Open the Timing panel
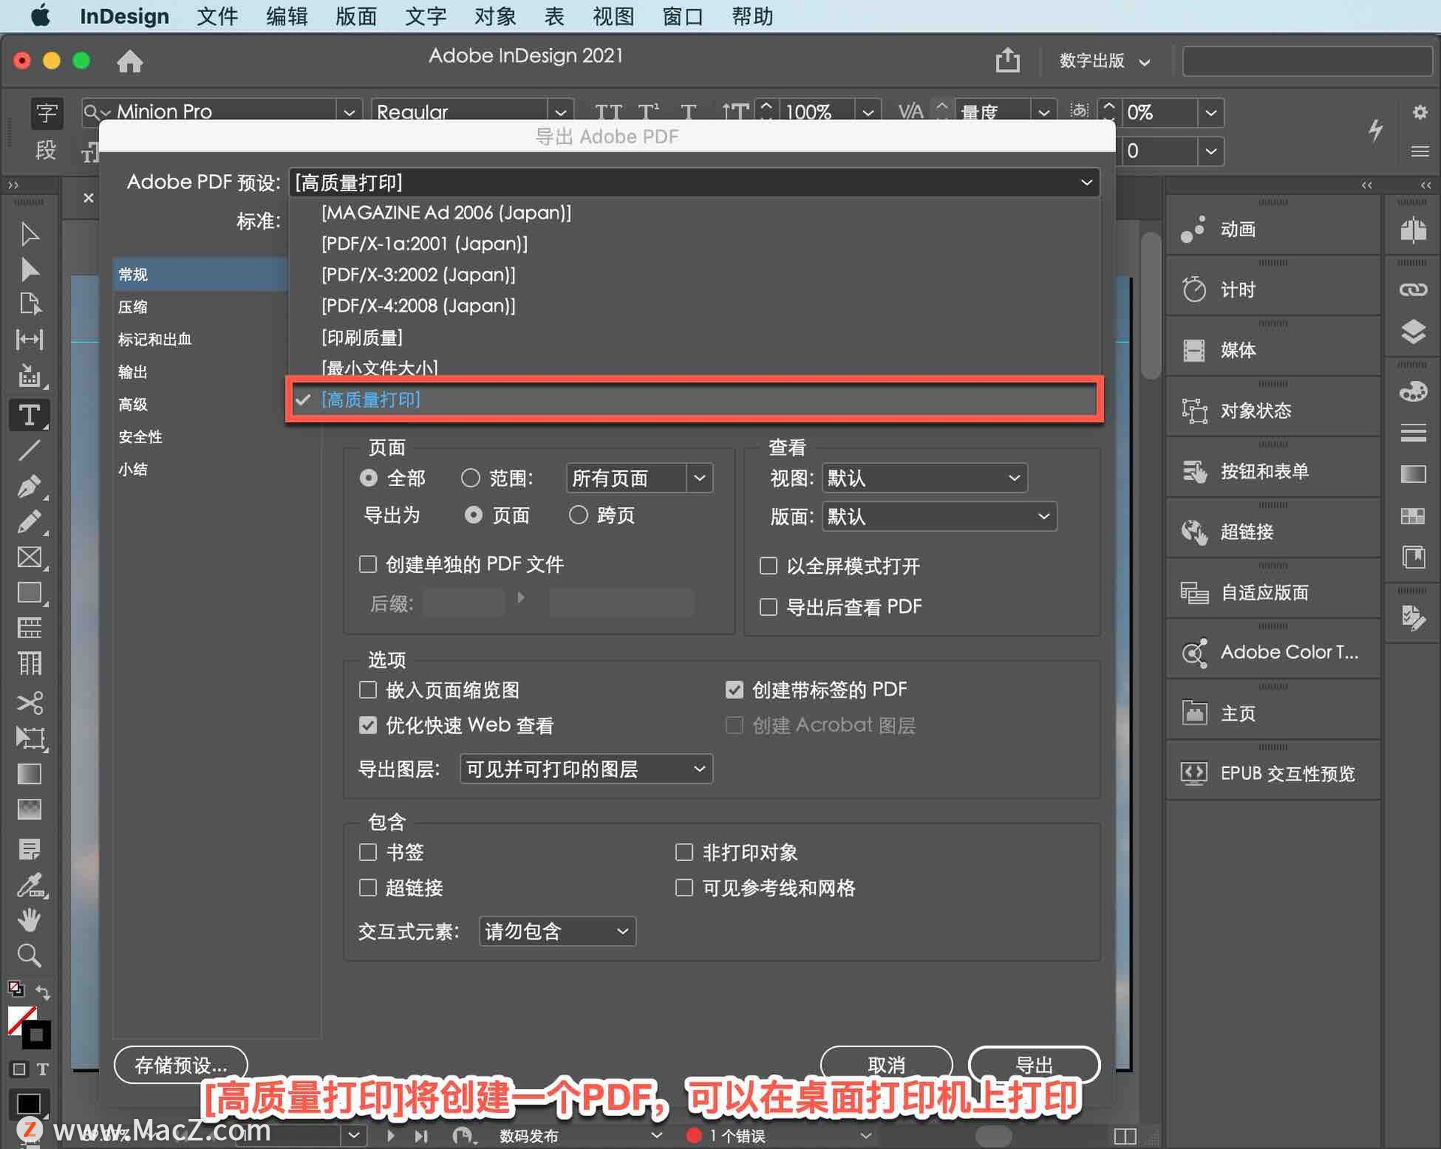The height and width of the screenshot is (1149, 1441). 1273,289
